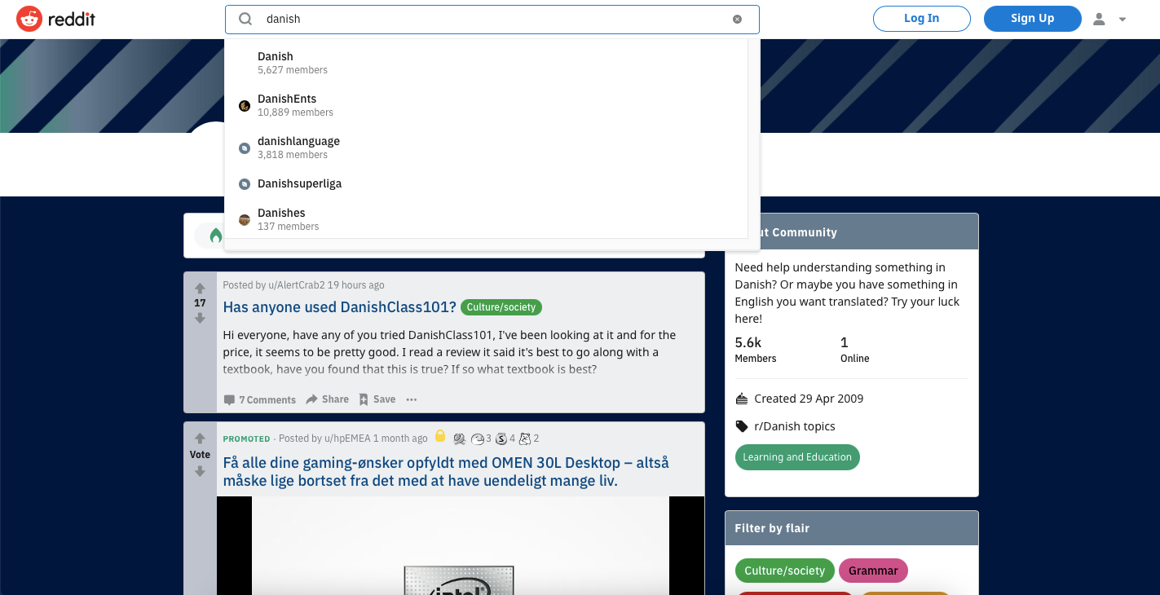Select the DanishEnts community suggestion

pyautogui.click(x=486, y=105)
